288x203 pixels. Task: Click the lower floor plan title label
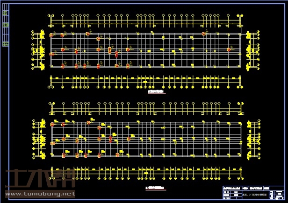point(155,188)
